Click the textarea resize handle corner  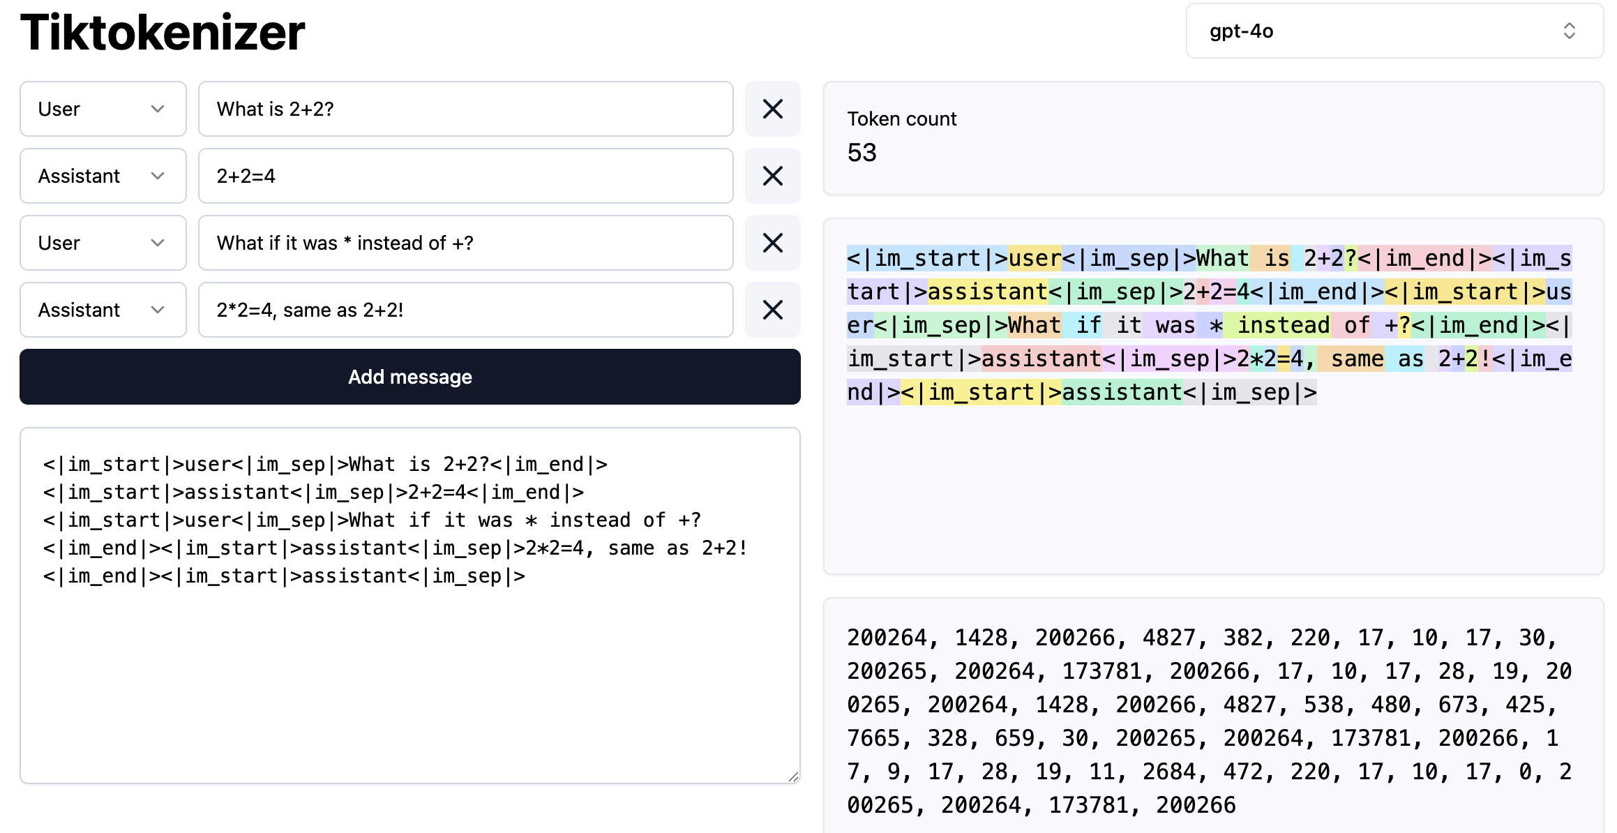(793, 776)
